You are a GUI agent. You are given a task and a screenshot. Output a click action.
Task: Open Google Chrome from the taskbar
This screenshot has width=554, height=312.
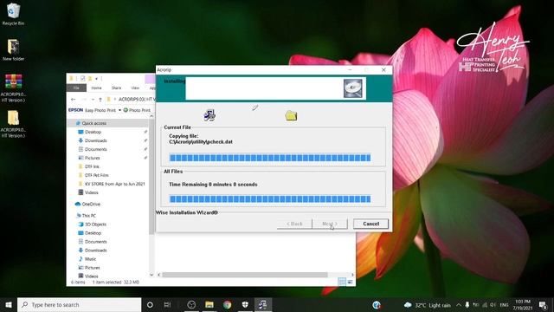227,304
